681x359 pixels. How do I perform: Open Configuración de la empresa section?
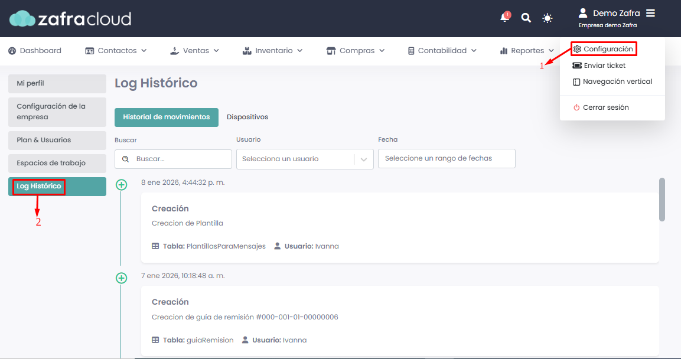pyautogui.click(x=57, y=112)
